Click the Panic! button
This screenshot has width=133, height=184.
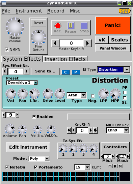tap(113, 25)
